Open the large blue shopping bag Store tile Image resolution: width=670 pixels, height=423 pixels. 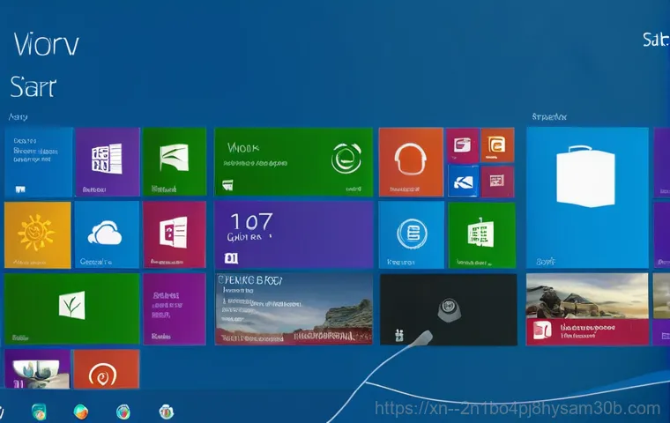587,197
